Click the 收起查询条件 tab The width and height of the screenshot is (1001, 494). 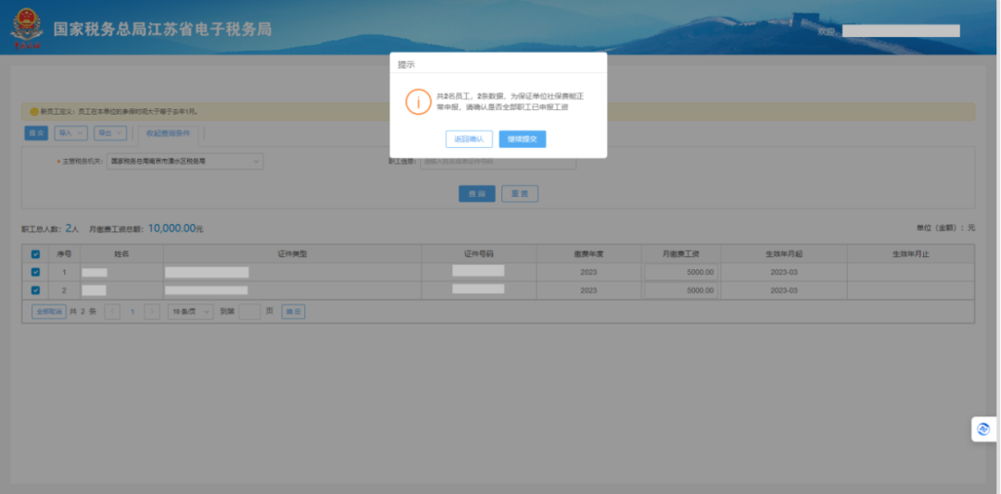[x=169, y=133]
